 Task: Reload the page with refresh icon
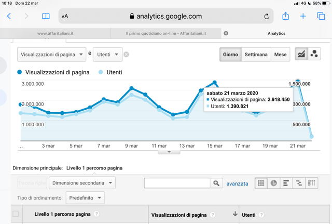[x=267, y=16]
